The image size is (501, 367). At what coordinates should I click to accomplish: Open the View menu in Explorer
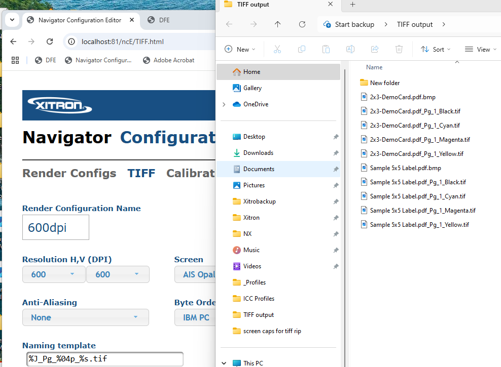481,49
